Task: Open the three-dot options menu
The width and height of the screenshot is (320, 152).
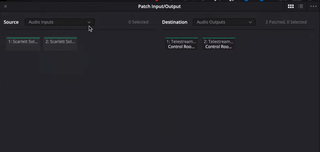Action: (313, 7)
